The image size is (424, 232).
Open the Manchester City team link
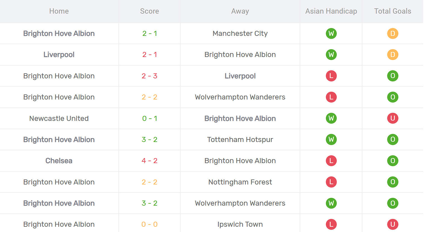tap(240, 34)
